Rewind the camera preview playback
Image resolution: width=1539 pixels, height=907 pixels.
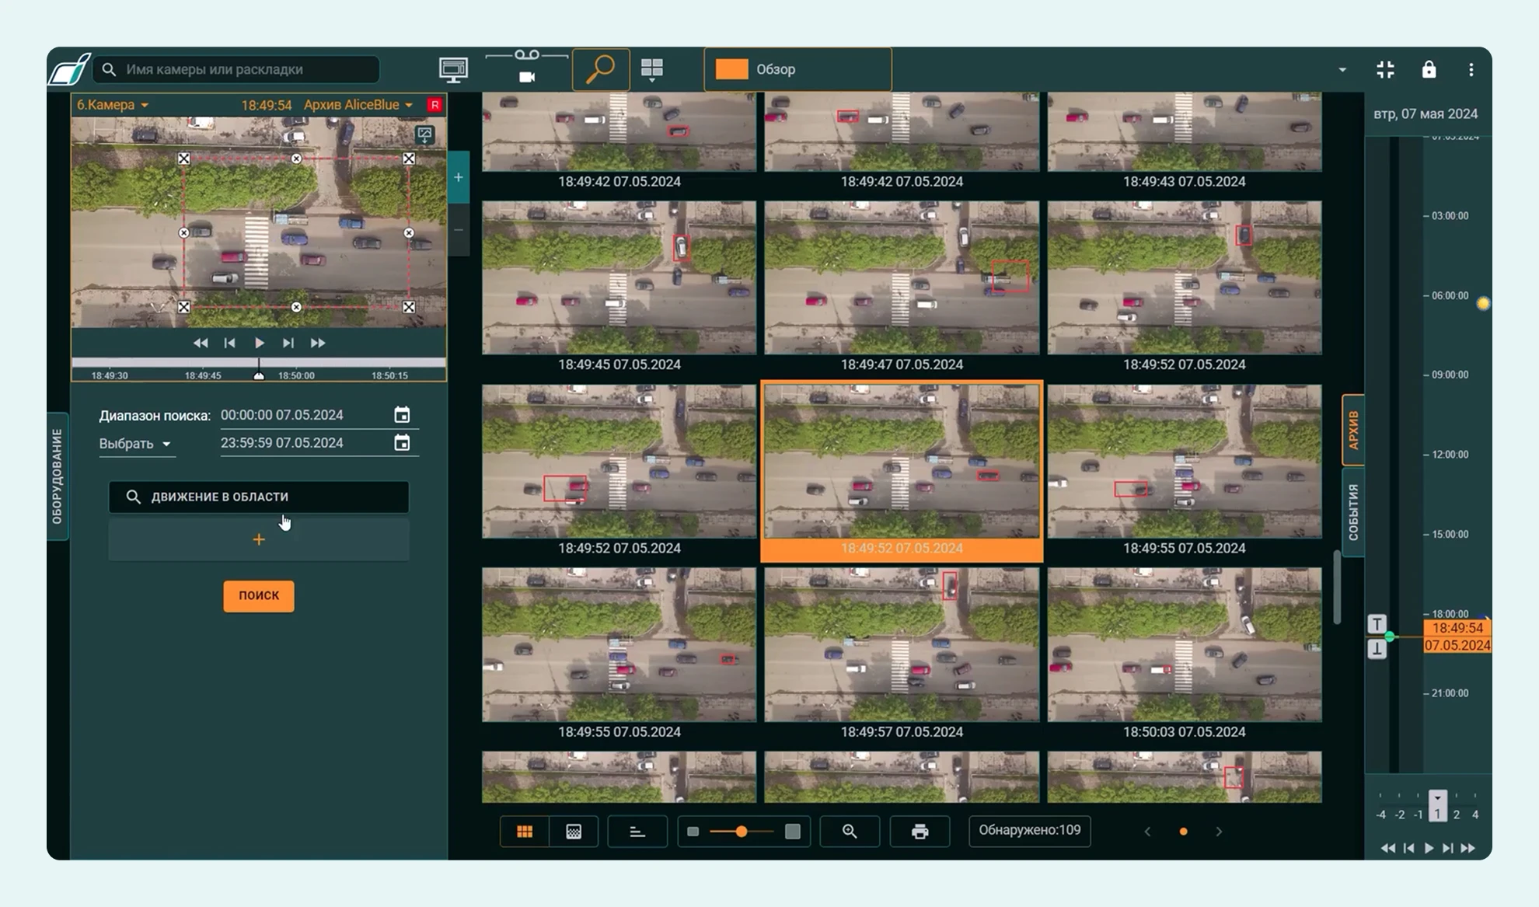(x=201, y=343)
